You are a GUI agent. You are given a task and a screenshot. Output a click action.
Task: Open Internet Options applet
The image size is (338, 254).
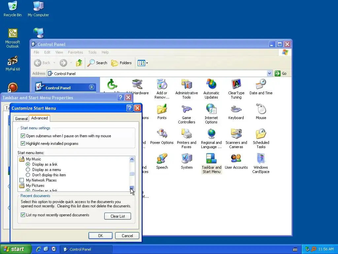tap(211, 114)
